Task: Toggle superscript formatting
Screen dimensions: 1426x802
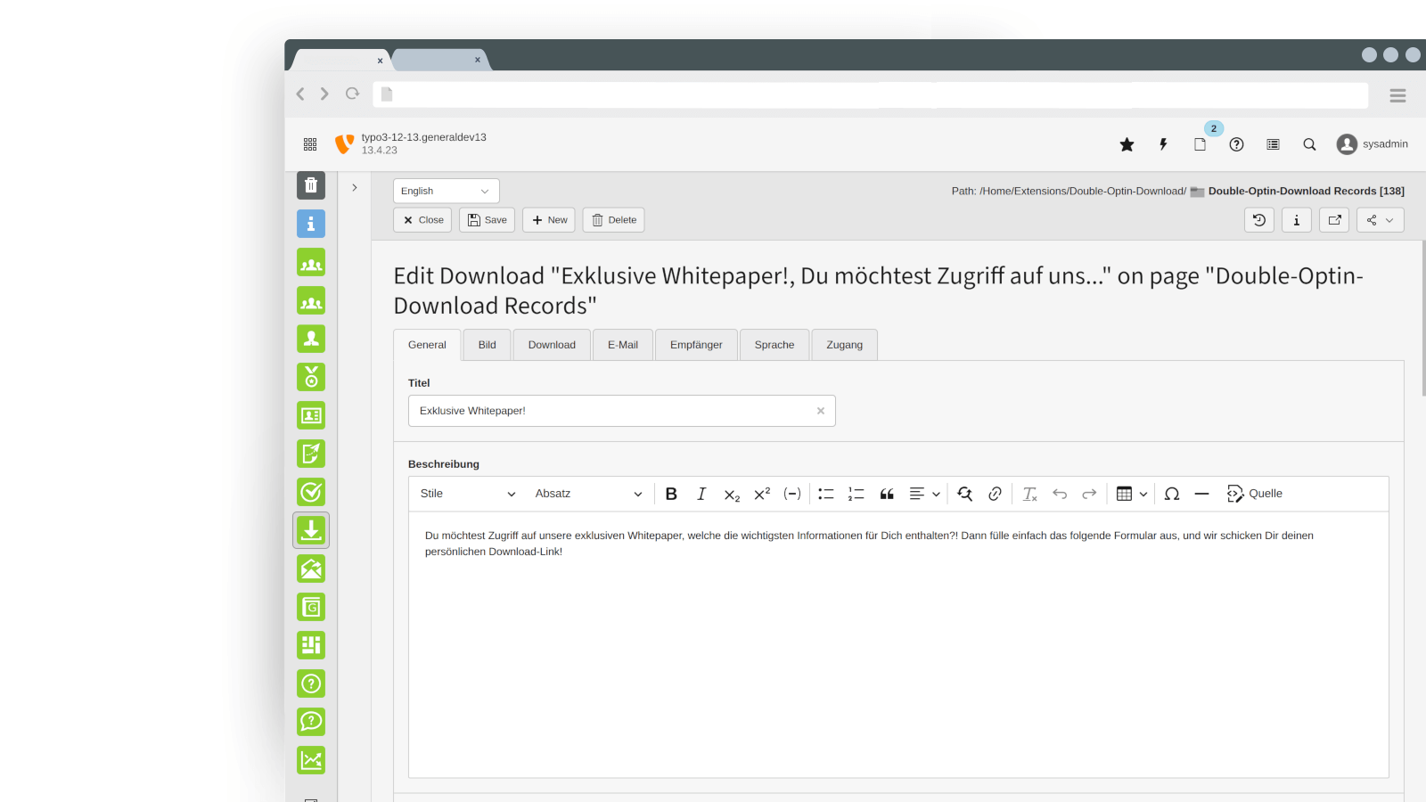Action: coord(762,494)
